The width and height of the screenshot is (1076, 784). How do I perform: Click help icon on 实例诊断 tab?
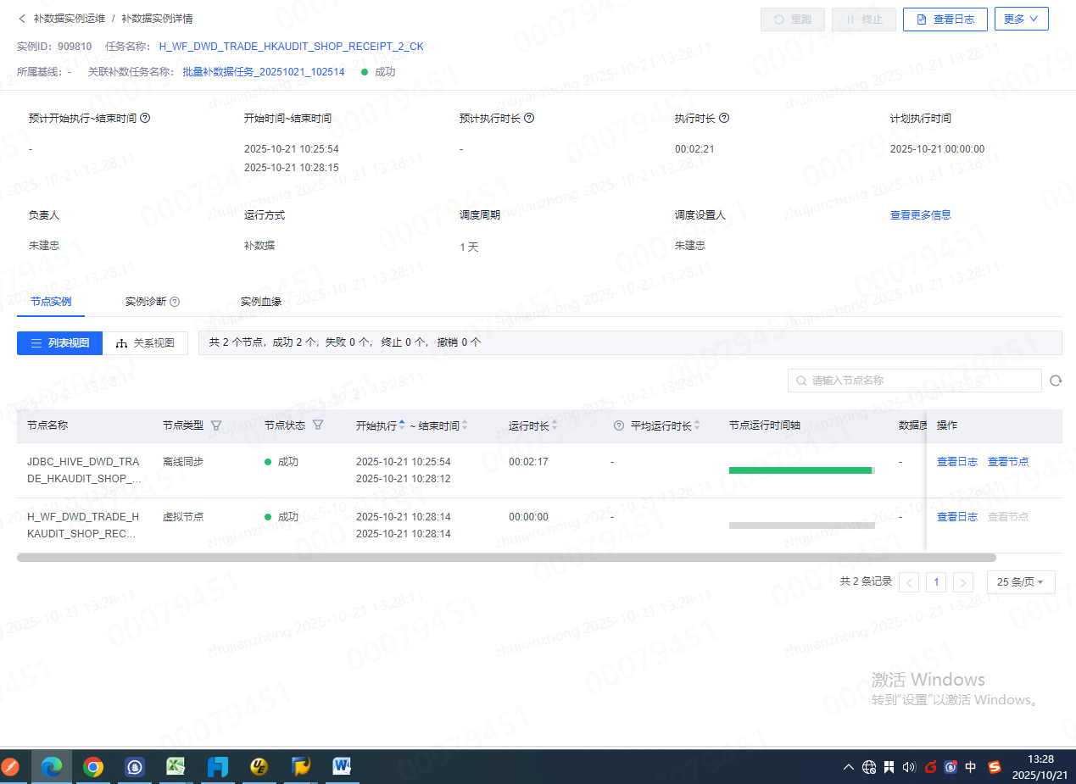[x=175, y=302]
